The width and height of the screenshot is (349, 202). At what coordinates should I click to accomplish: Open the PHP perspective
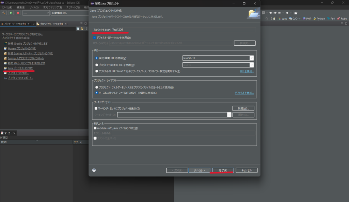307,19
